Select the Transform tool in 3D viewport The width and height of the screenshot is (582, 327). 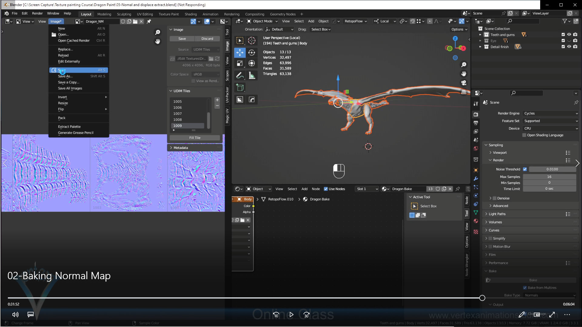point(252,63)
